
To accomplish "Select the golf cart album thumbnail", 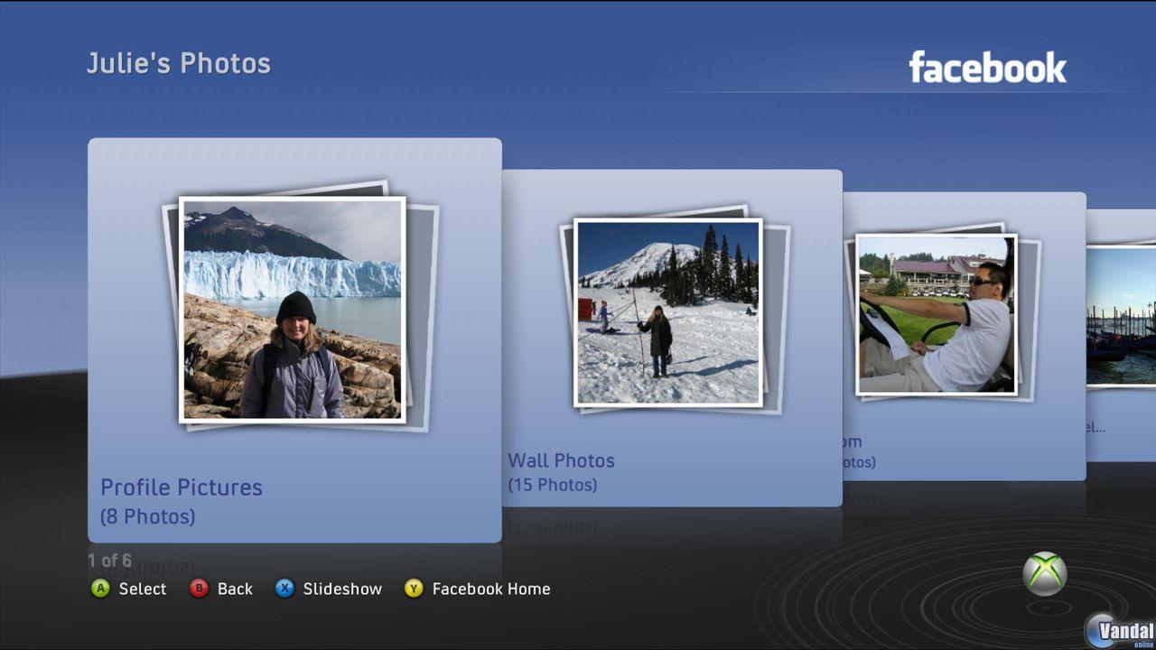I will pos(936,314).
